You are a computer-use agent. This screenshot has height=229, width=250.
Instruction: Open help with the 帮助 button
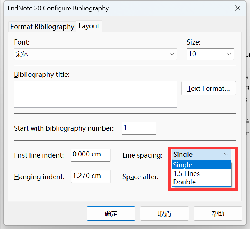[218, 214]
